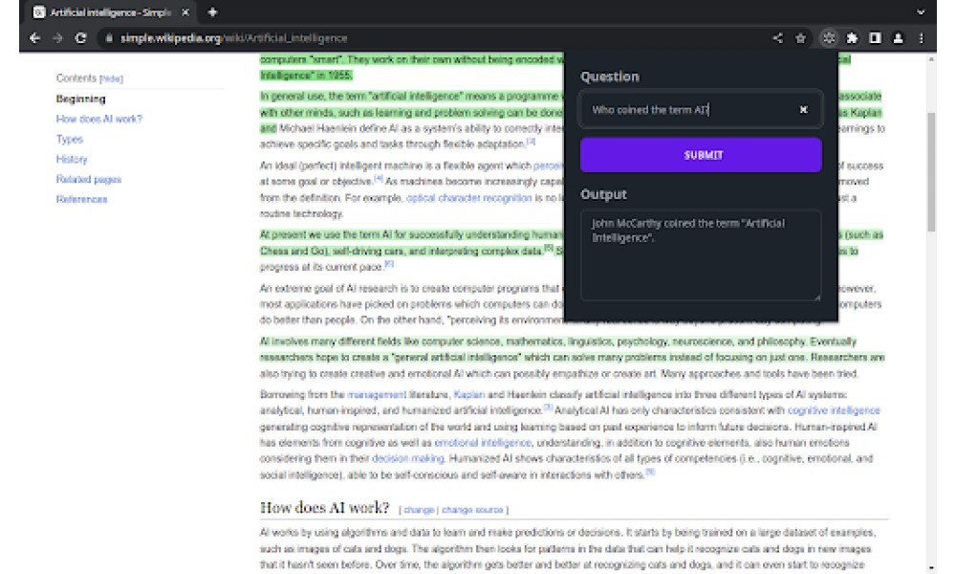Open the optical character recognition link
Image resolution: width=956 pixels, height=574 pixels.
[x=468, y=198]
